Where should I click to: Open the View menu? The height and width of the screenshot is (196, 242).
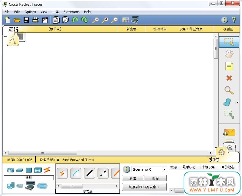[44, 12]
